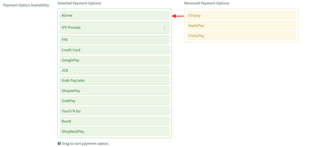Select the Atome payment option
The height and width of the screenshot is (147, 316).
pos(114,15)
